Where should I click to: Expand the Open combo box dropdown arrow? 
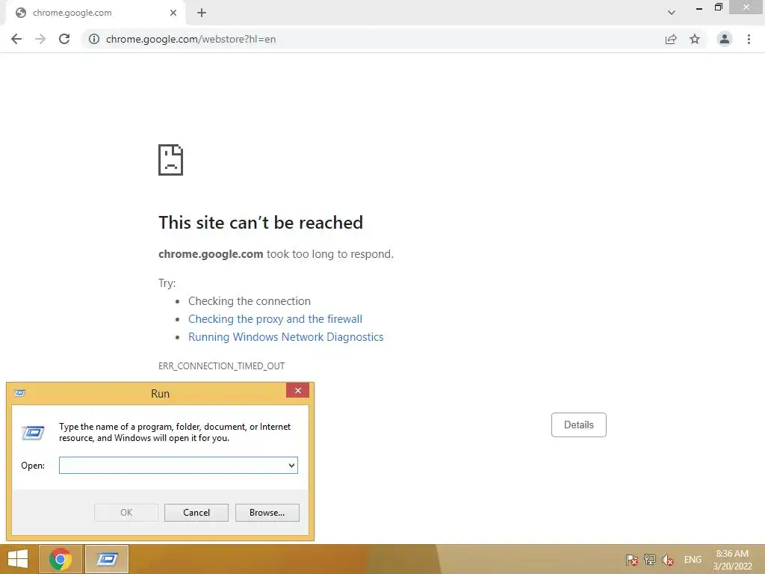coord(292,465)
